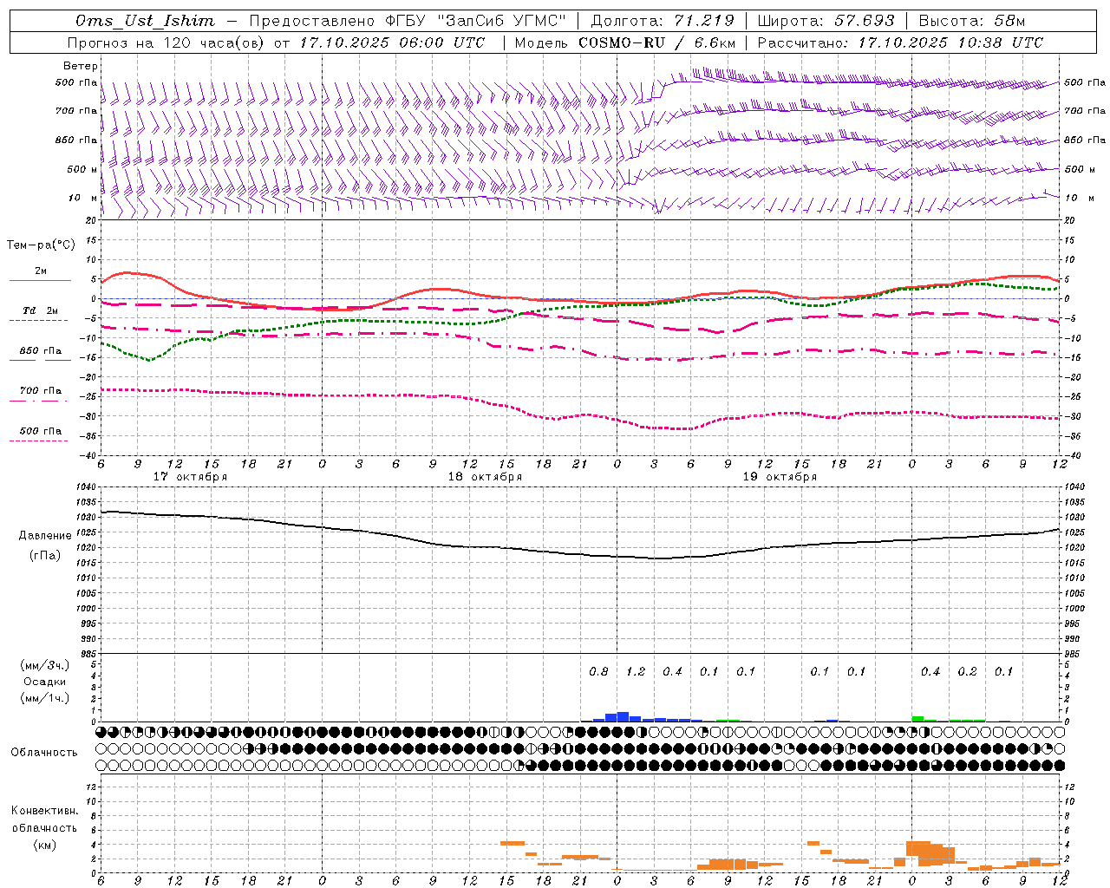Click the 1040 label on left pressure axis

pyautogui.click(x=85, y=487)
